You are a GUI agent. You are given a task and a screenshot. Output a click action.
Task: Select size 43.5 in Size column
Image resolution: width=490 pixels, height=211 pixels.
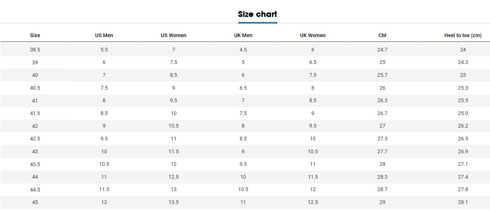[35, 164]
